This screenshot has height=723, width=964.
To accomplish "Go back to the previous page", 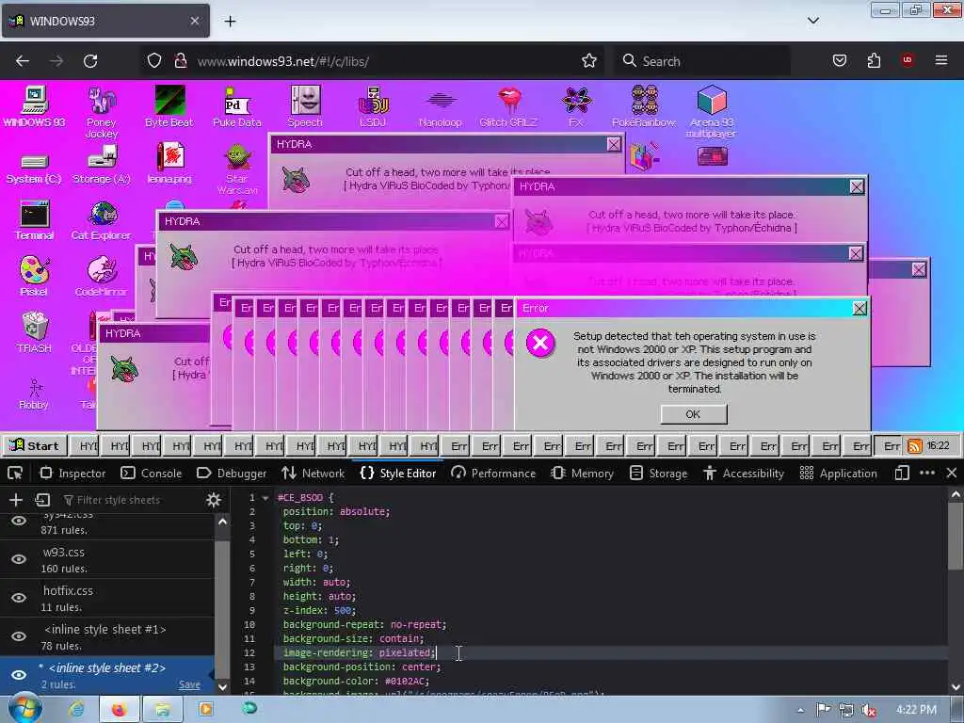I will pos(23,61).
